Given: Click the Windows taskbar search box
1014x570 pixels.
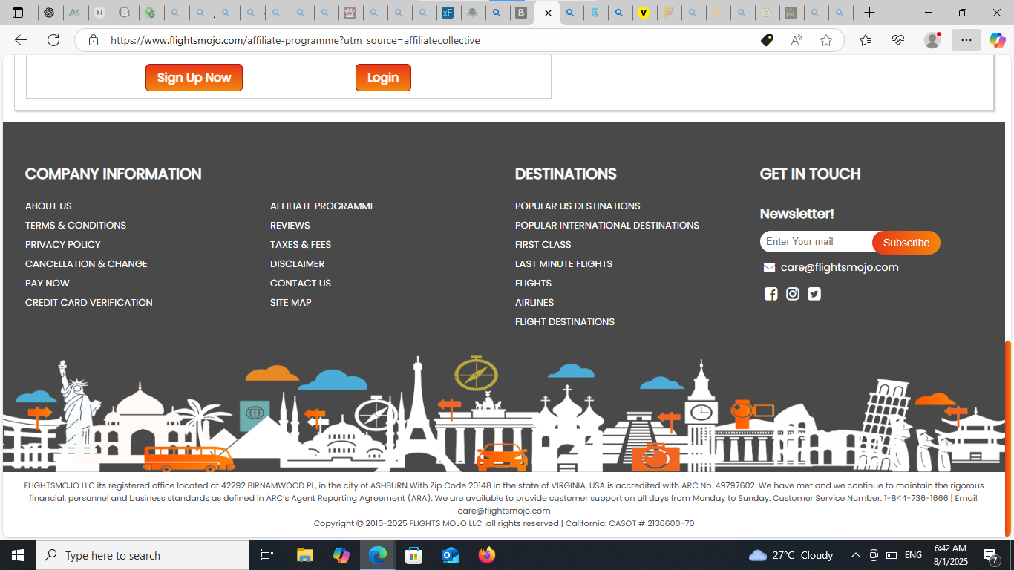Looking at the screenshot, I should (143, 555).
